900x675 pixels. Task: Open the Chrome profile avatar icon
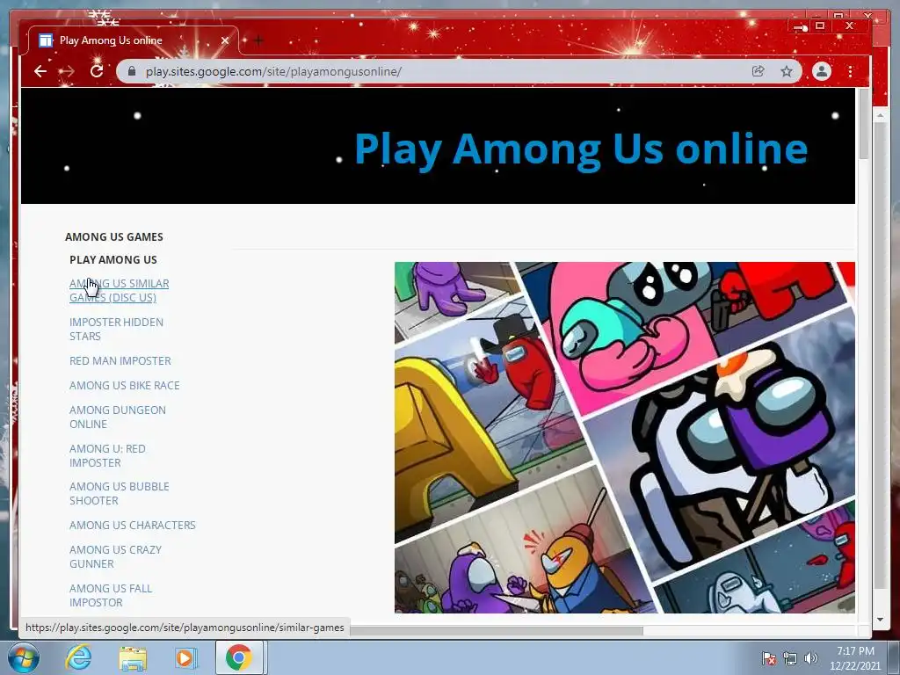(822, 71)
